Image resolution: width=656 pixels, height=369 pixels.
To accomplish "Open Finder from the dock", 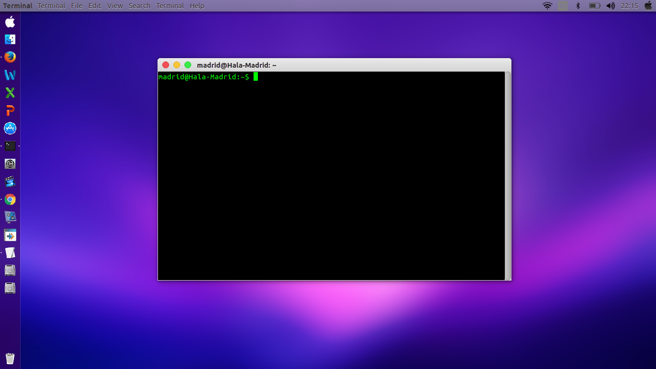I will click(x=10, y=39).
